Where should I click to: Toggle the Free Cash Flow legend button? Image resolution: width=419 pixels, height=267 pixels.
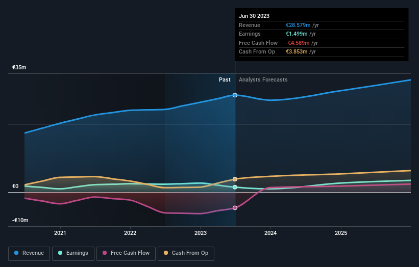point(126,253)
